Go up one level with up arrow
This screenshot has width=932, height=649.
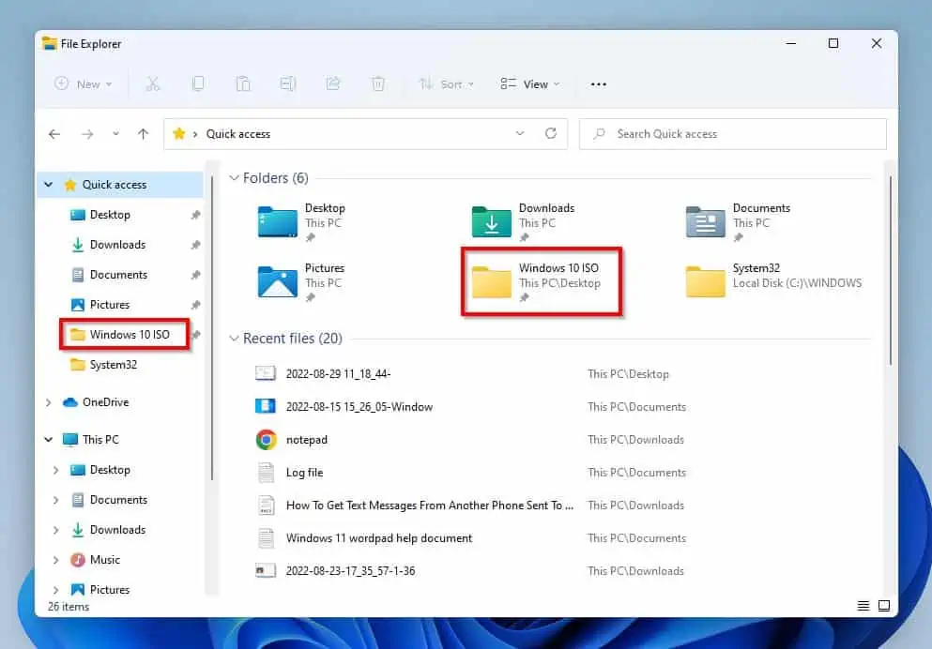(x=144, y=134)
